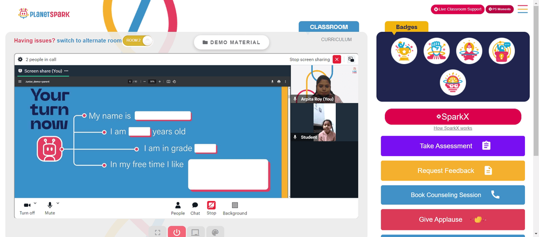The height and width of the screenshot is (237, 539).
Task: Open PDF viewer sidebar menu icon
Action: pos(20,82)
